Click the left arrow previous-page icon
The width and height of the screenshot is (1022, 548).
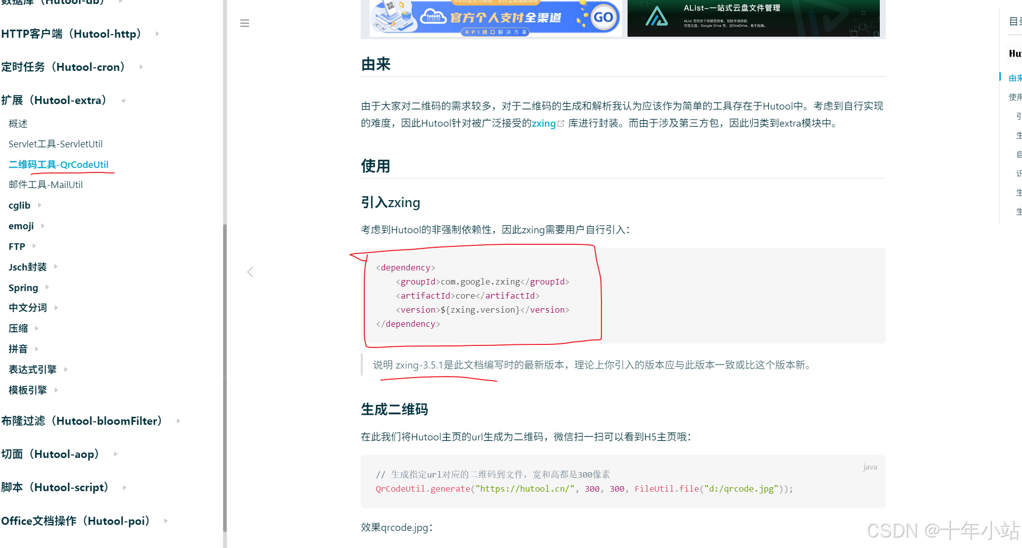(250, 272)
